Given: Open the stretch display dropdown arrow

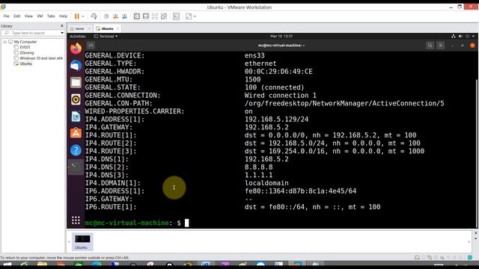Looking at the screenshot, I should click(195, 16).
